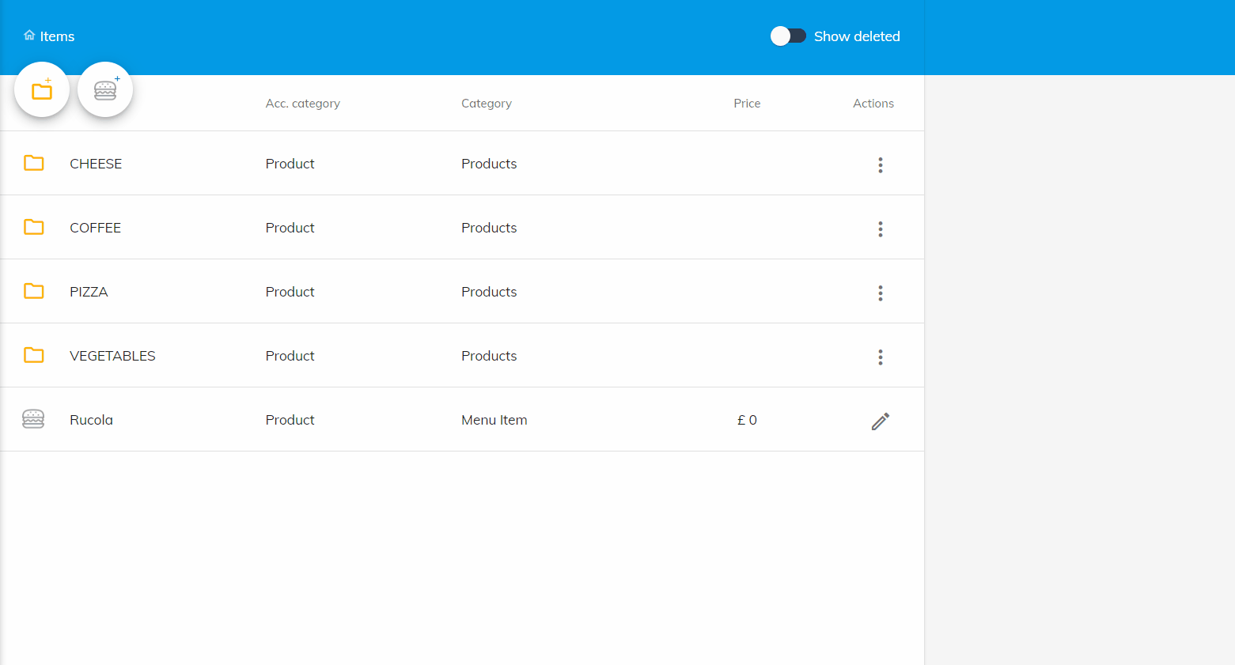Toggle the Show deleted switch
1235x665 pixels.
coord(788,36)
